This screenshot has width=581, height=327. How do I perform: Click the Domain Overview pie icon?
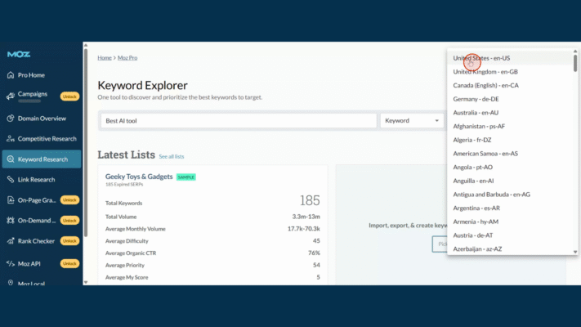[x=11, y=119]
